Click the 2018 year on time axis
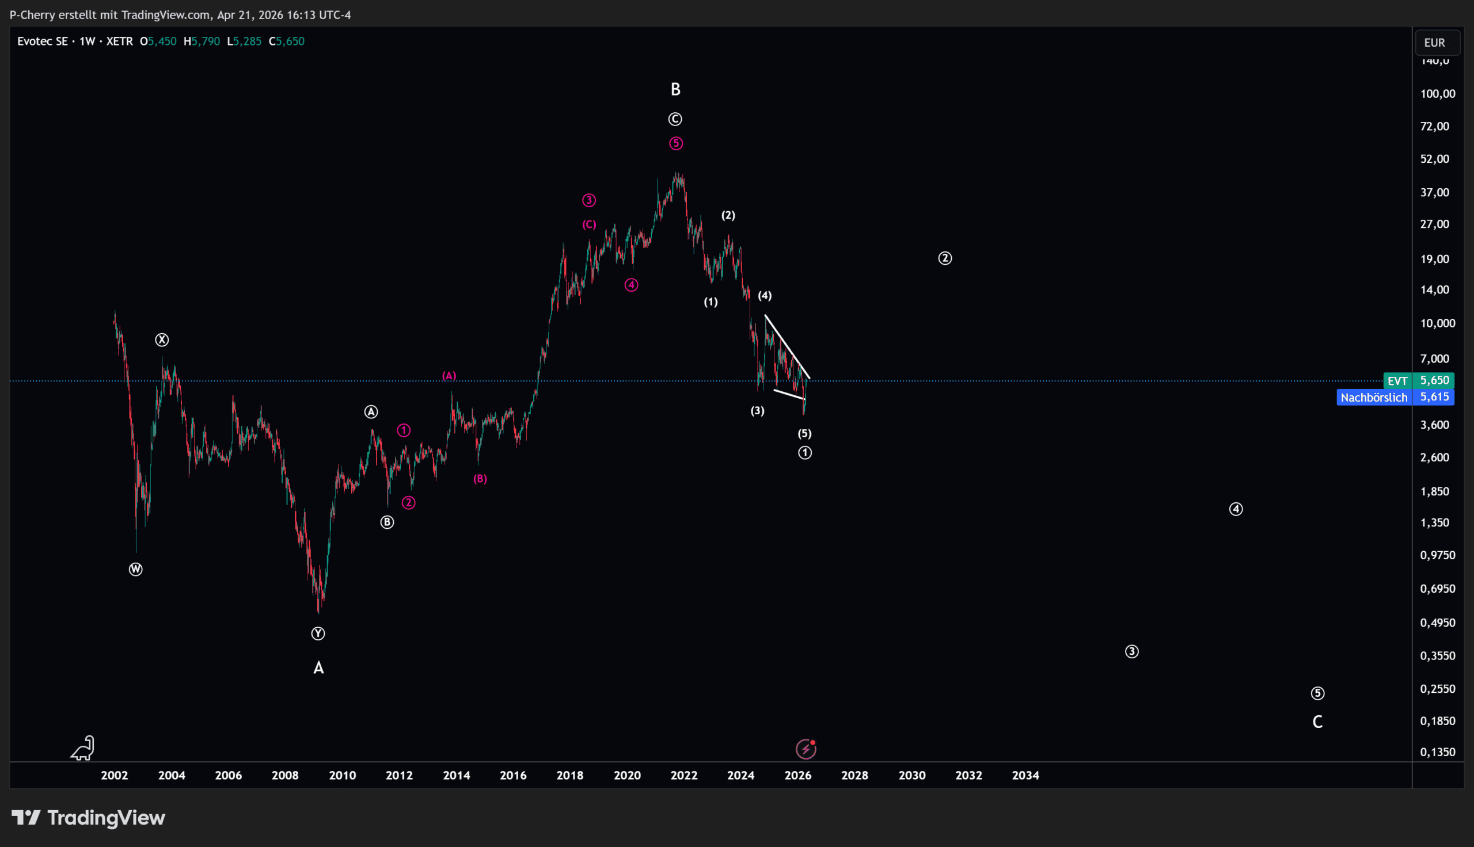Screen dimensions: 1474x847 tap(569, 775)
